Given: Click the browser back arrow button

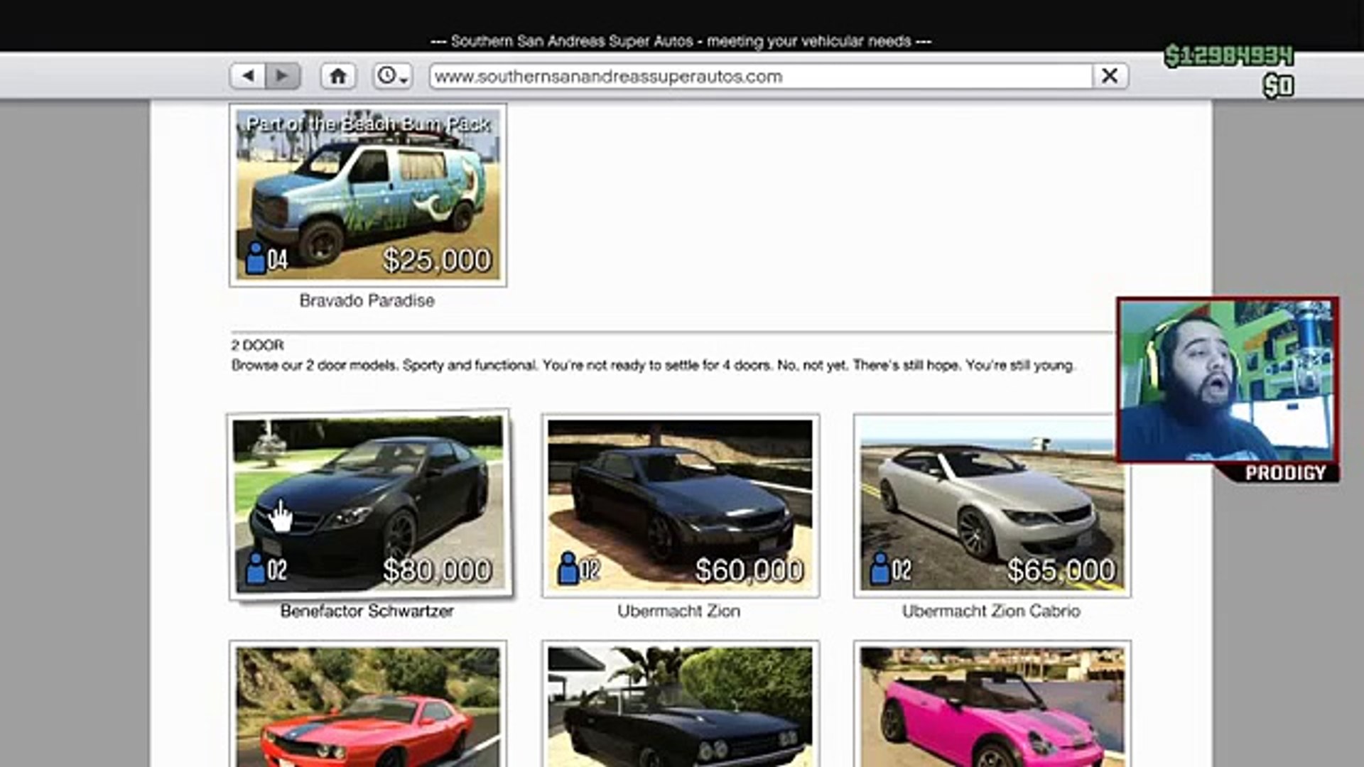Looking at the screenshot, I should point(248,75).
